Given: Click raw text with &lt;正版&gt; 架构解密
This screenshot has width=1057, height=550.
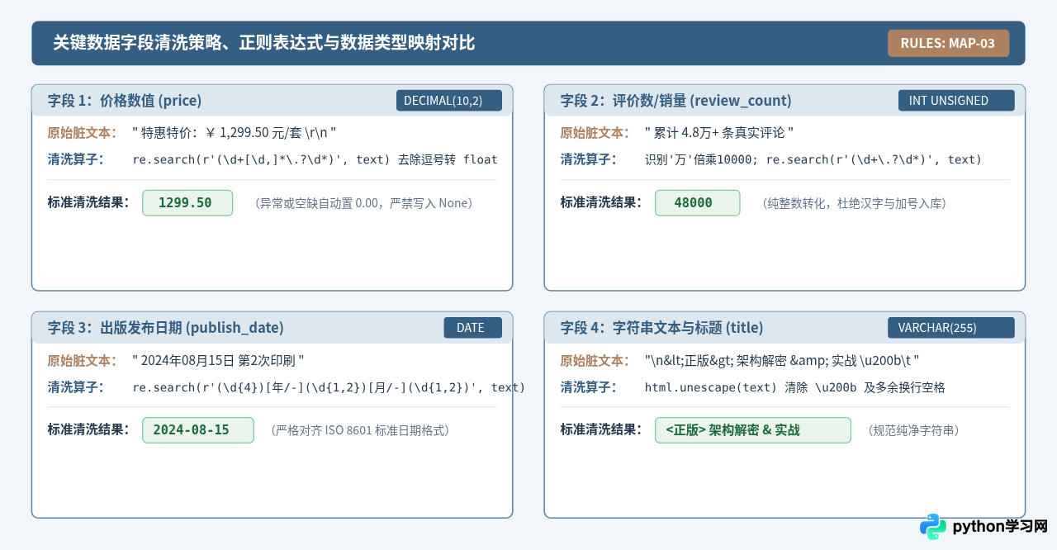Looking at the screenshot, I should (x=782, y=361).
